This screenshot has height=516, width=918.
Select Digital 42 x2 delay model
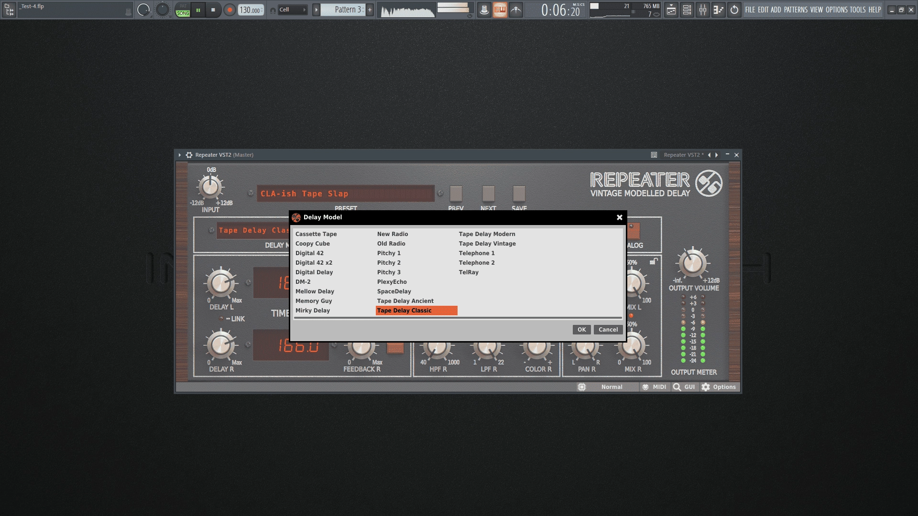pyautogui.click(x=314, y=263)
